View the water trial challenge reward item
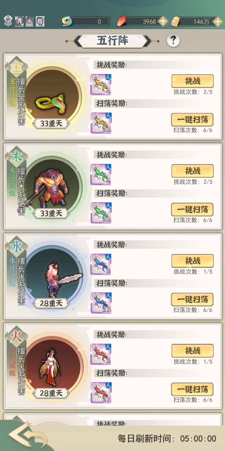Viewport: 225px width, 451px height. click(x=101, y=264)
